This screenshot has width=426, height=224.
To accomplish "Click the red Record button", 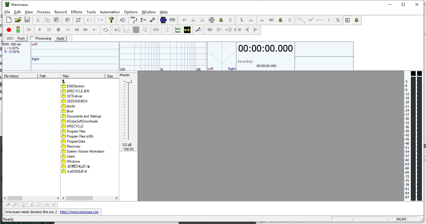I will pos(9,30).
